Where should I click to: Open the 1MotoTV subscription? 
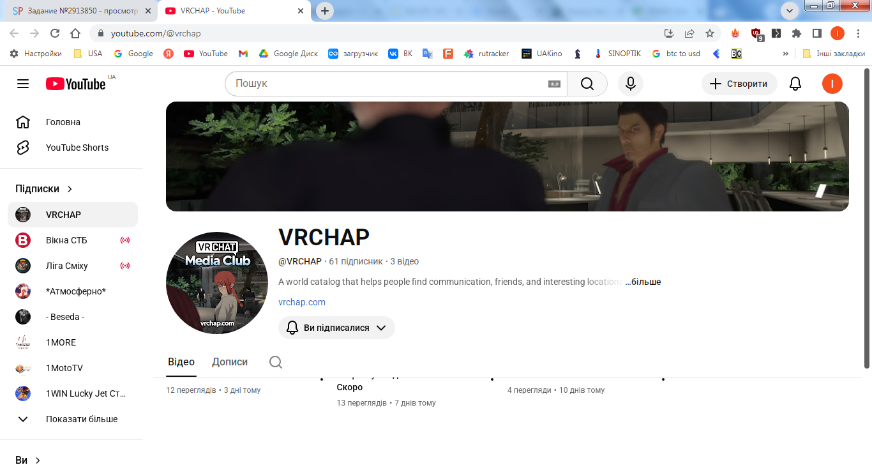(x=73, y=368)
